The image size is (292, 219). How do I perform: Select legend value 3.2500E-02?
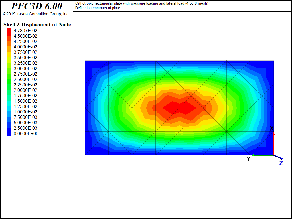[x=25, y=63]
